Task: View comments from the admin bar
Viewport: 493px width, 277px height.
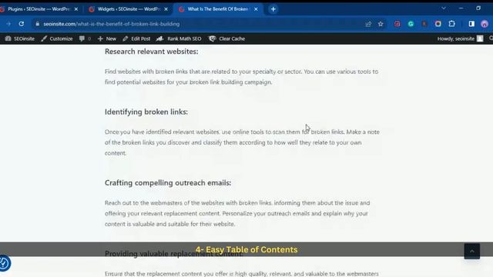Action: (x=85, y=38)
